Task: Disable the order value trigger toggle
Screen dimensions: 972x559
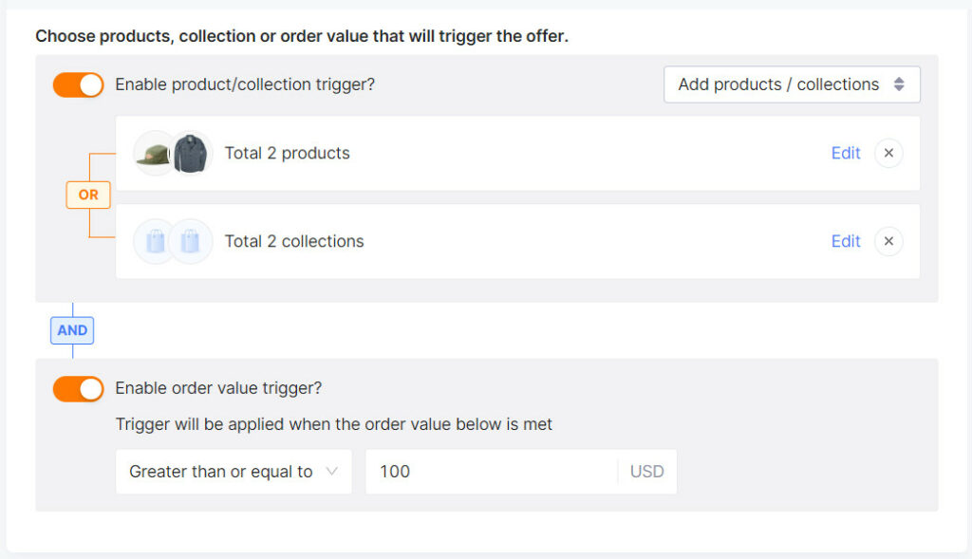Action: pyautogui.click(x=78, y=388)
